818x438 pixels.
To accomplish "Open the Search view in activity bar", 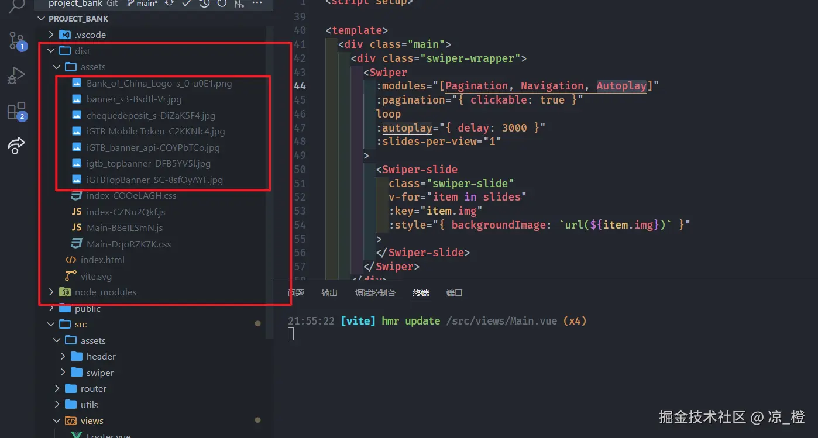I will (x=16, y=6).
